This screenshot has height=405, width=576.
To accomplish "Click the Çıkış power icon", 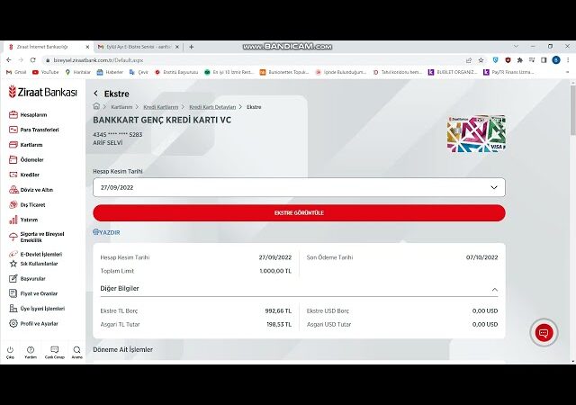I will click(x=10, y=350).
